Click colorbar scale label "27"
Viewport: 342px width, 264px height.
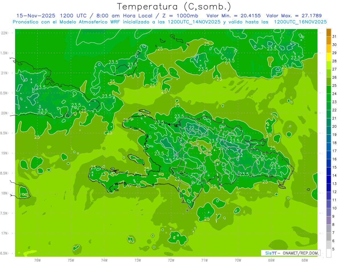pos(334,69)
